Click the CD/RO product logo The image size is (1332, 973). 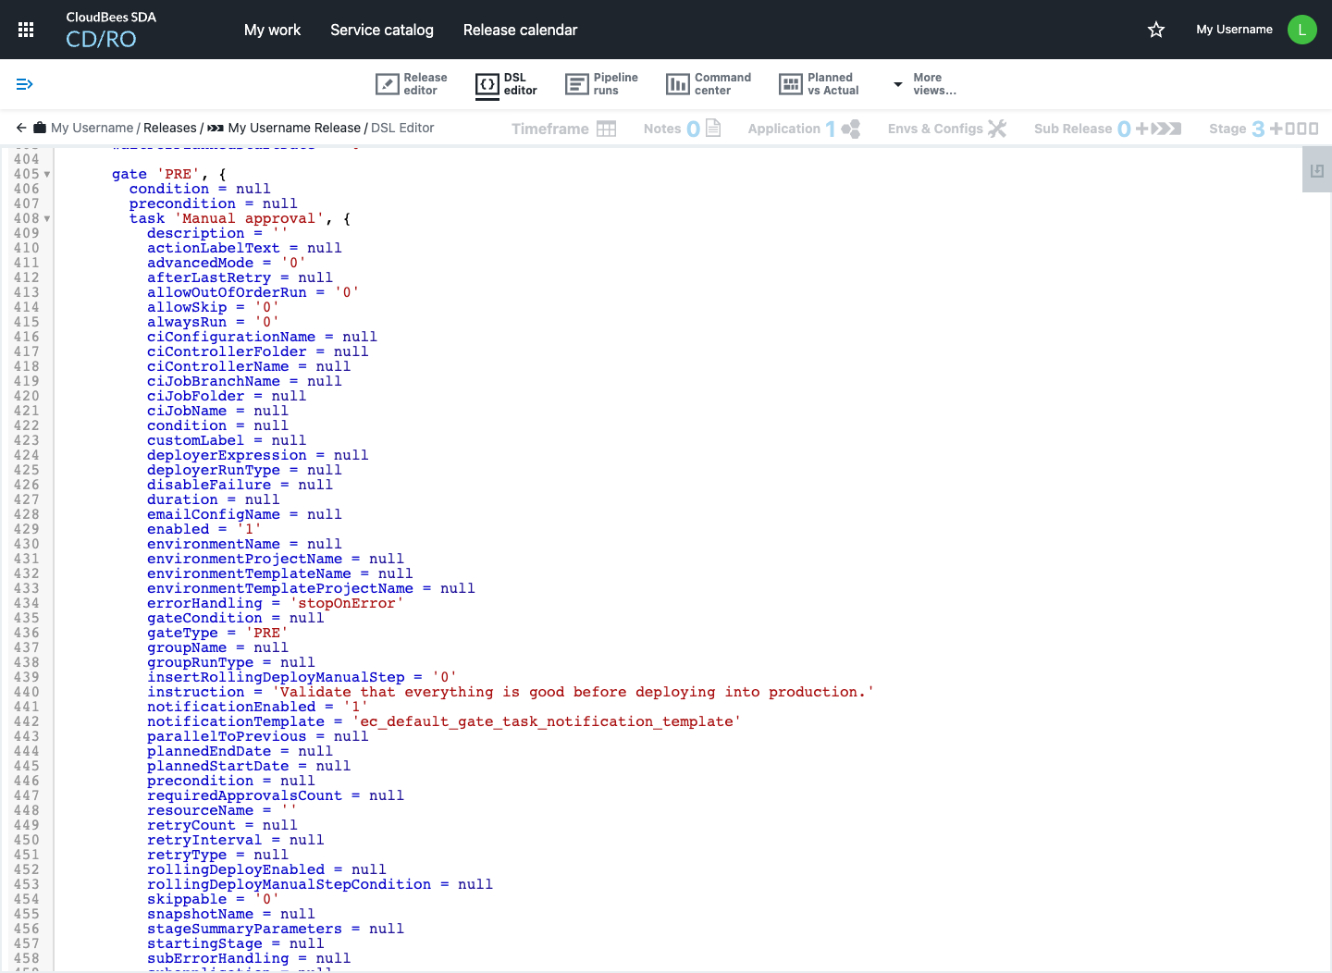pyautogui.click(x=101, y=39)
